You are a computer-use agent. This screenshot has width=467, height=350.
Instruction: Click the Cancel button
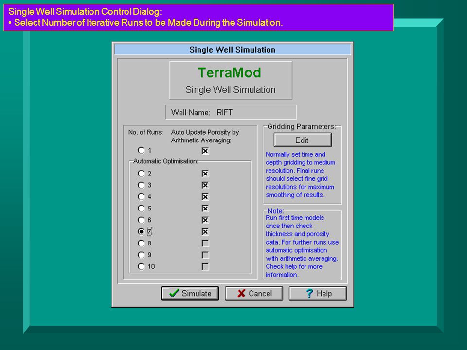pyautogui.click(x=254, y=294)
